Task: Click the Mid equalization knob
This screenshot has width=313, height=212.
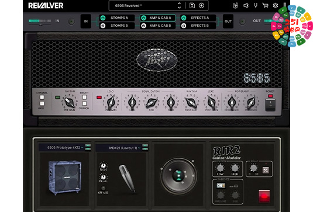Action: (152, 102)
